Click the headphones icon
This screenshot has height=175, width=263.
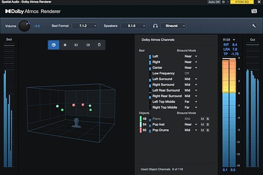click(x=155, y=26)
